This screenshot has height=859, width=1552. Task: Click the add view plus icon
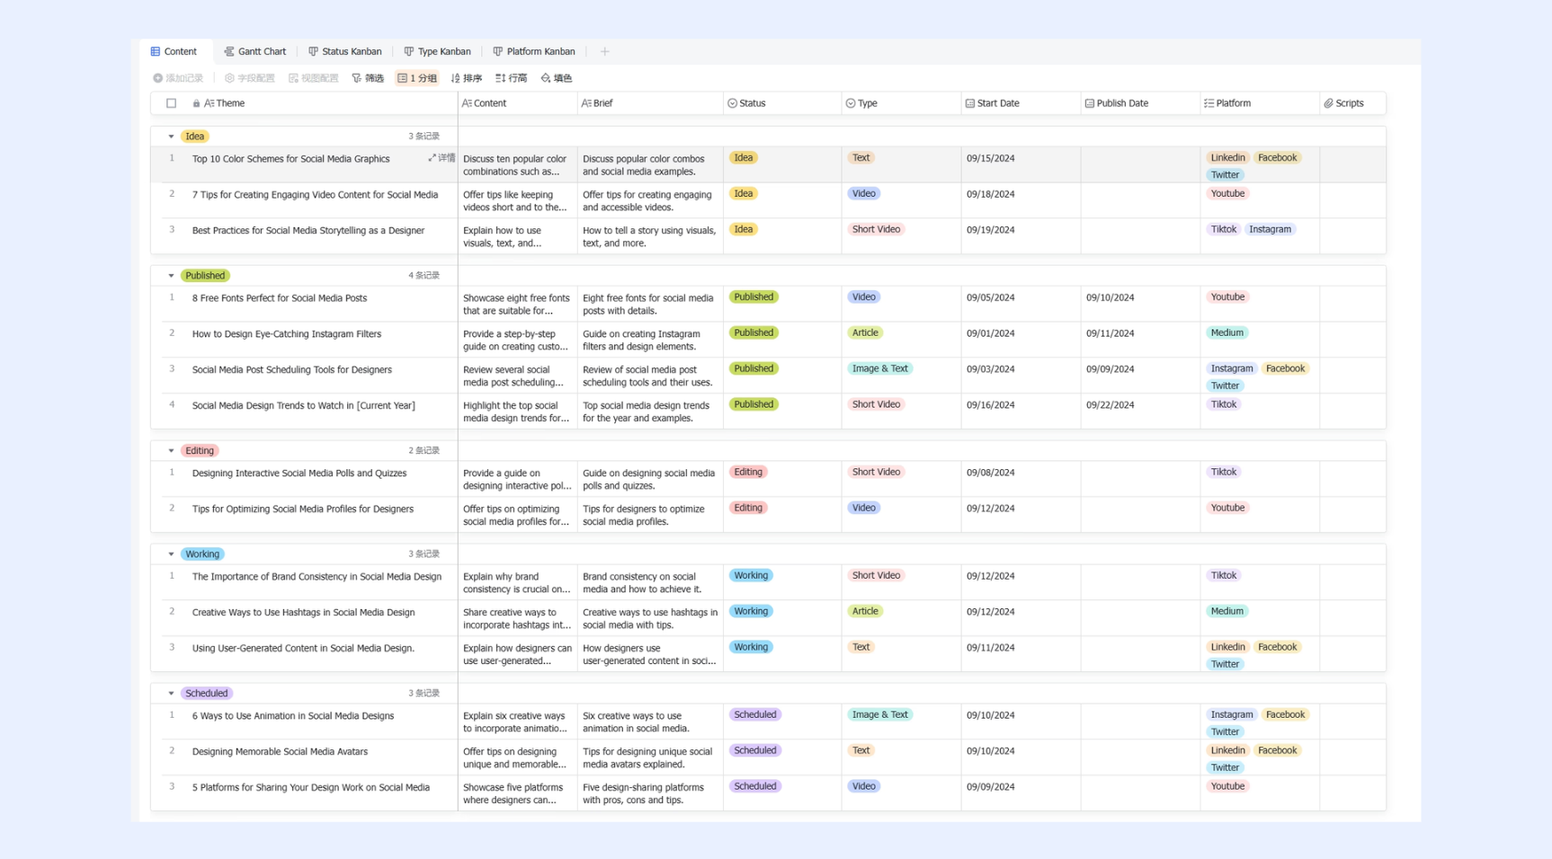coord(605,52)
